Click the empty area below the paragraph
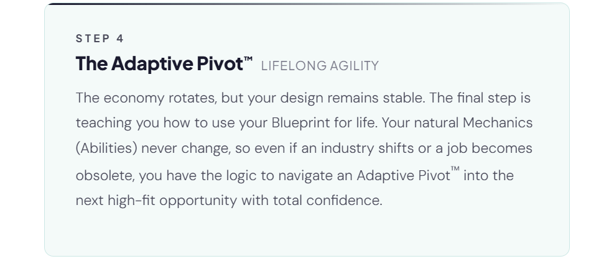The height and width of the screenshot is (269, 614). click(x=306, y=233)
